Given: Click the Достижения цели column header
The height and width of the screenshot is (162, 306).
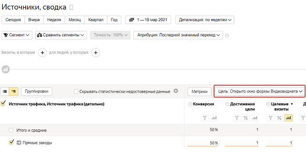Looking at the screenshot, I should pos(242,107).
